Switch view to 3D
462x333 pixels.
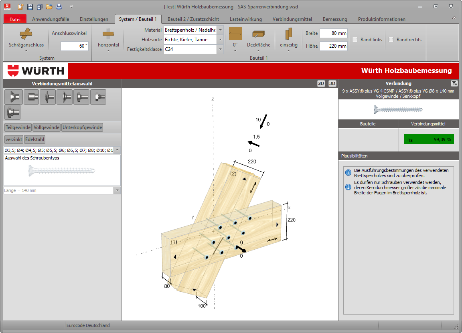[332, 83]
